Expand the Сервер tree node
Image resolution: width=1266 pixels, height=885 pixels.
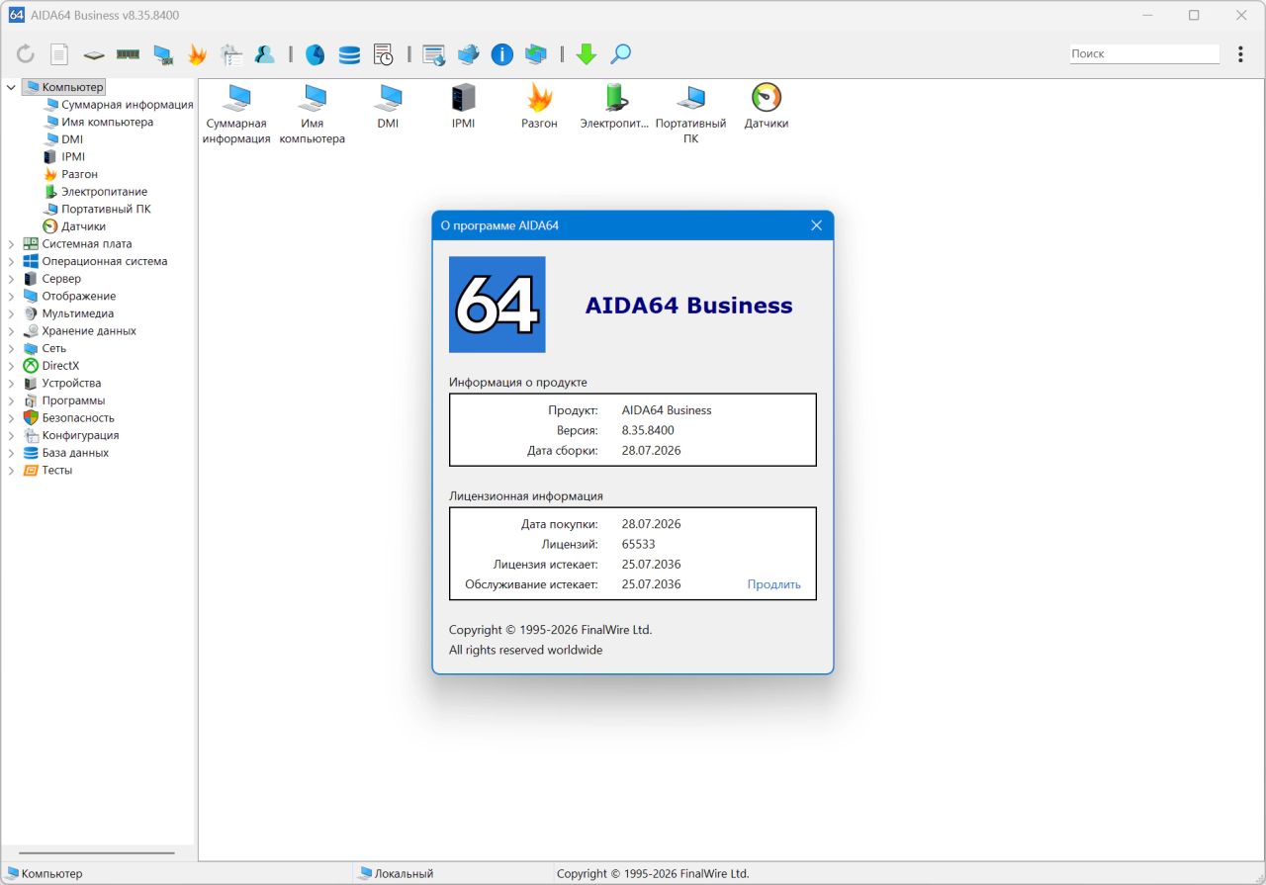pos(11,279)
